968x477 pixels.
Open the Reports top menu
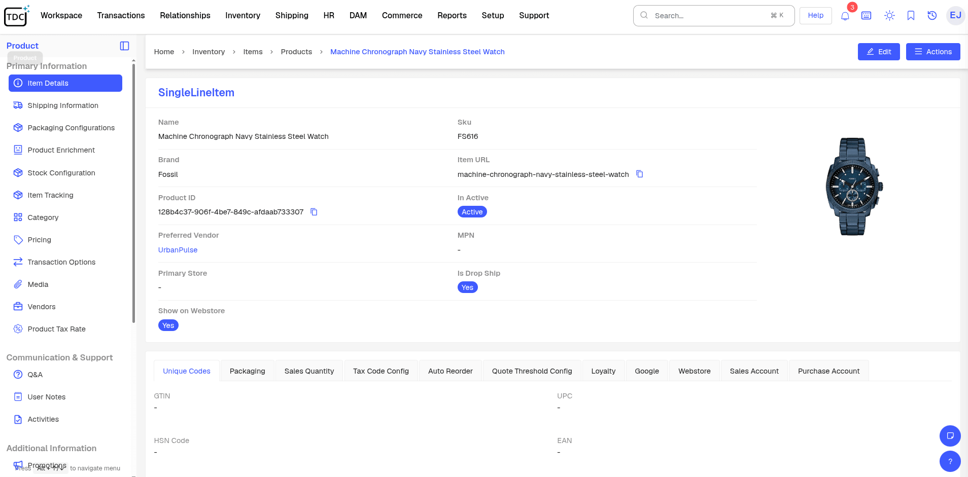[452, 16]
